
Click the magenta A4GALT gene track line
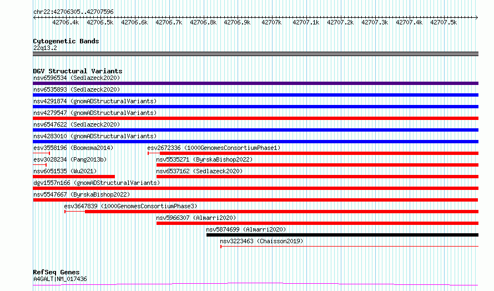pyautogui.click(x=255, y=284)
